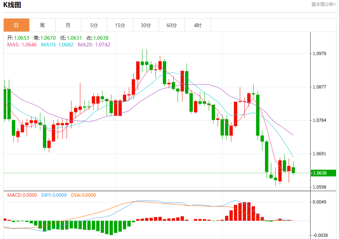
Task: Click the green 1.0638 current price tag
Action: (323, 173)
